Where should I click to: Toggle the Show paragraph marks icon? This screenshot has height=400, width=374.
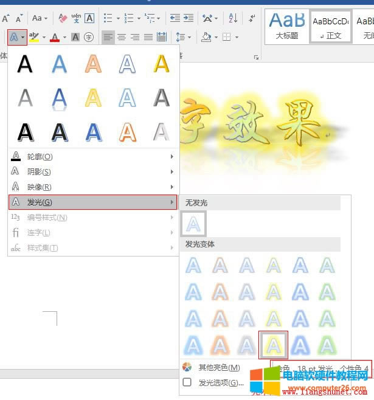click(x=252, y=18)
